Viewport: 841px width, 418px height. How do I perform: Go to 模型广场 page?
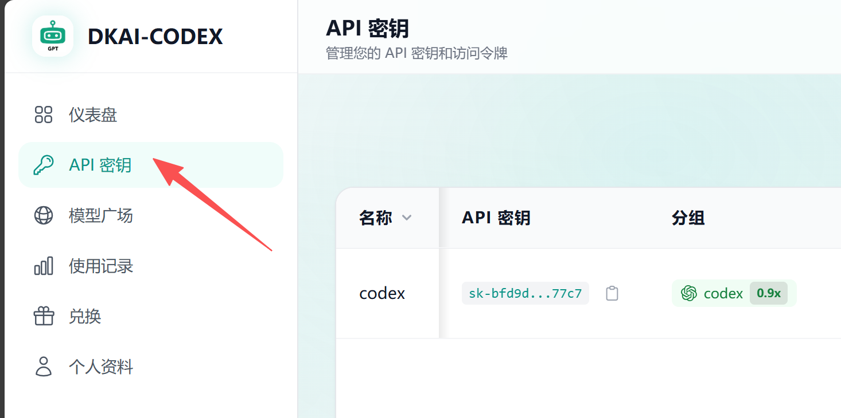click(151, 215)
